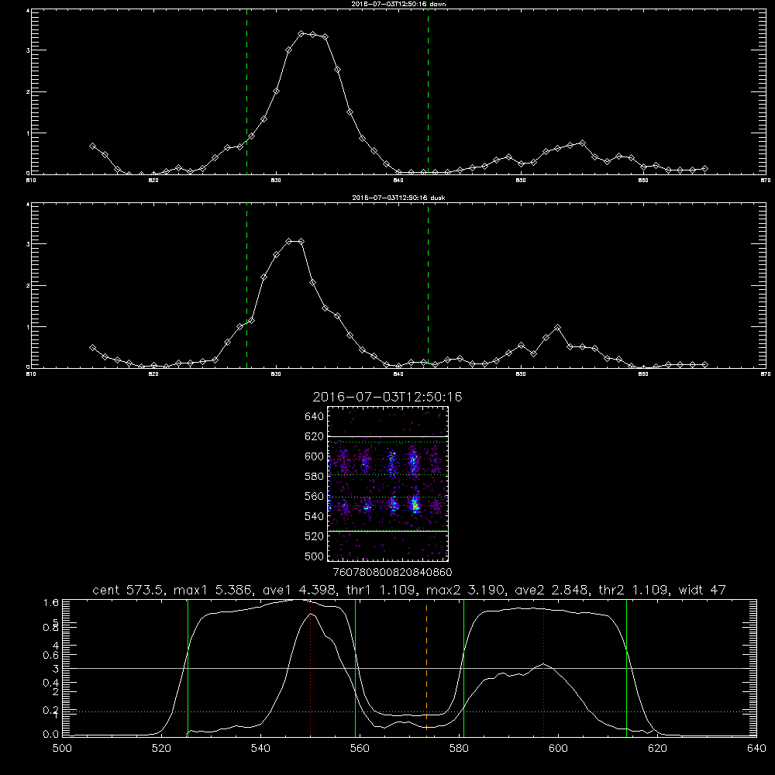The width and height of the screenshot is (775, 775).
Task: Click the "2016-07-03T12:50:16 dusk" plot title
Action: click(x=398, y=197)
